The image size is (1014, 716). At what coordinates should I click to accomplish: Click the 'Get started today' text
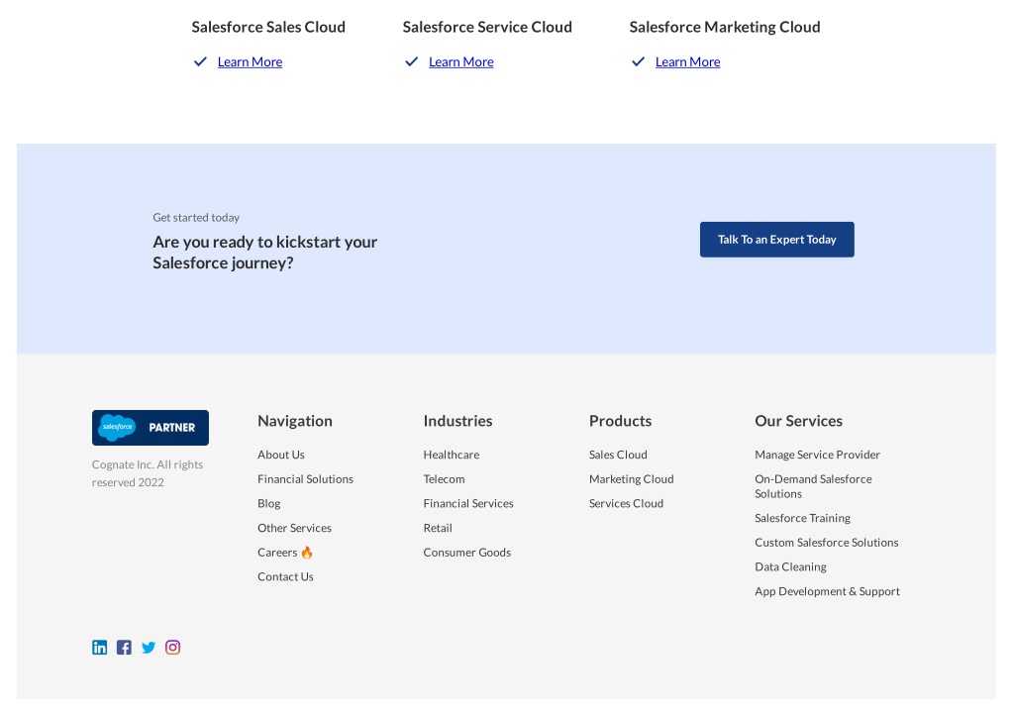point(196,218)
